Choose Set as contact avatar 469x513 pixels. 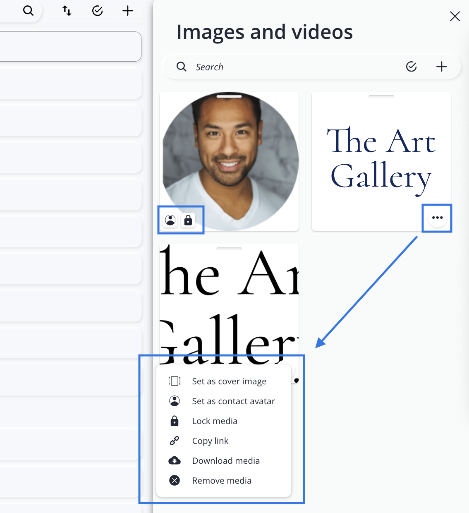233,401
